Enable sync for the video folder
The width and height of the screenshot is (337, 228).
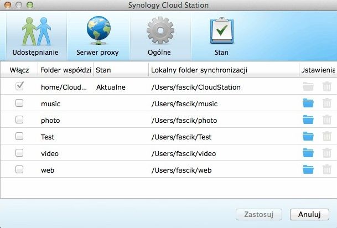click(19, 153)
